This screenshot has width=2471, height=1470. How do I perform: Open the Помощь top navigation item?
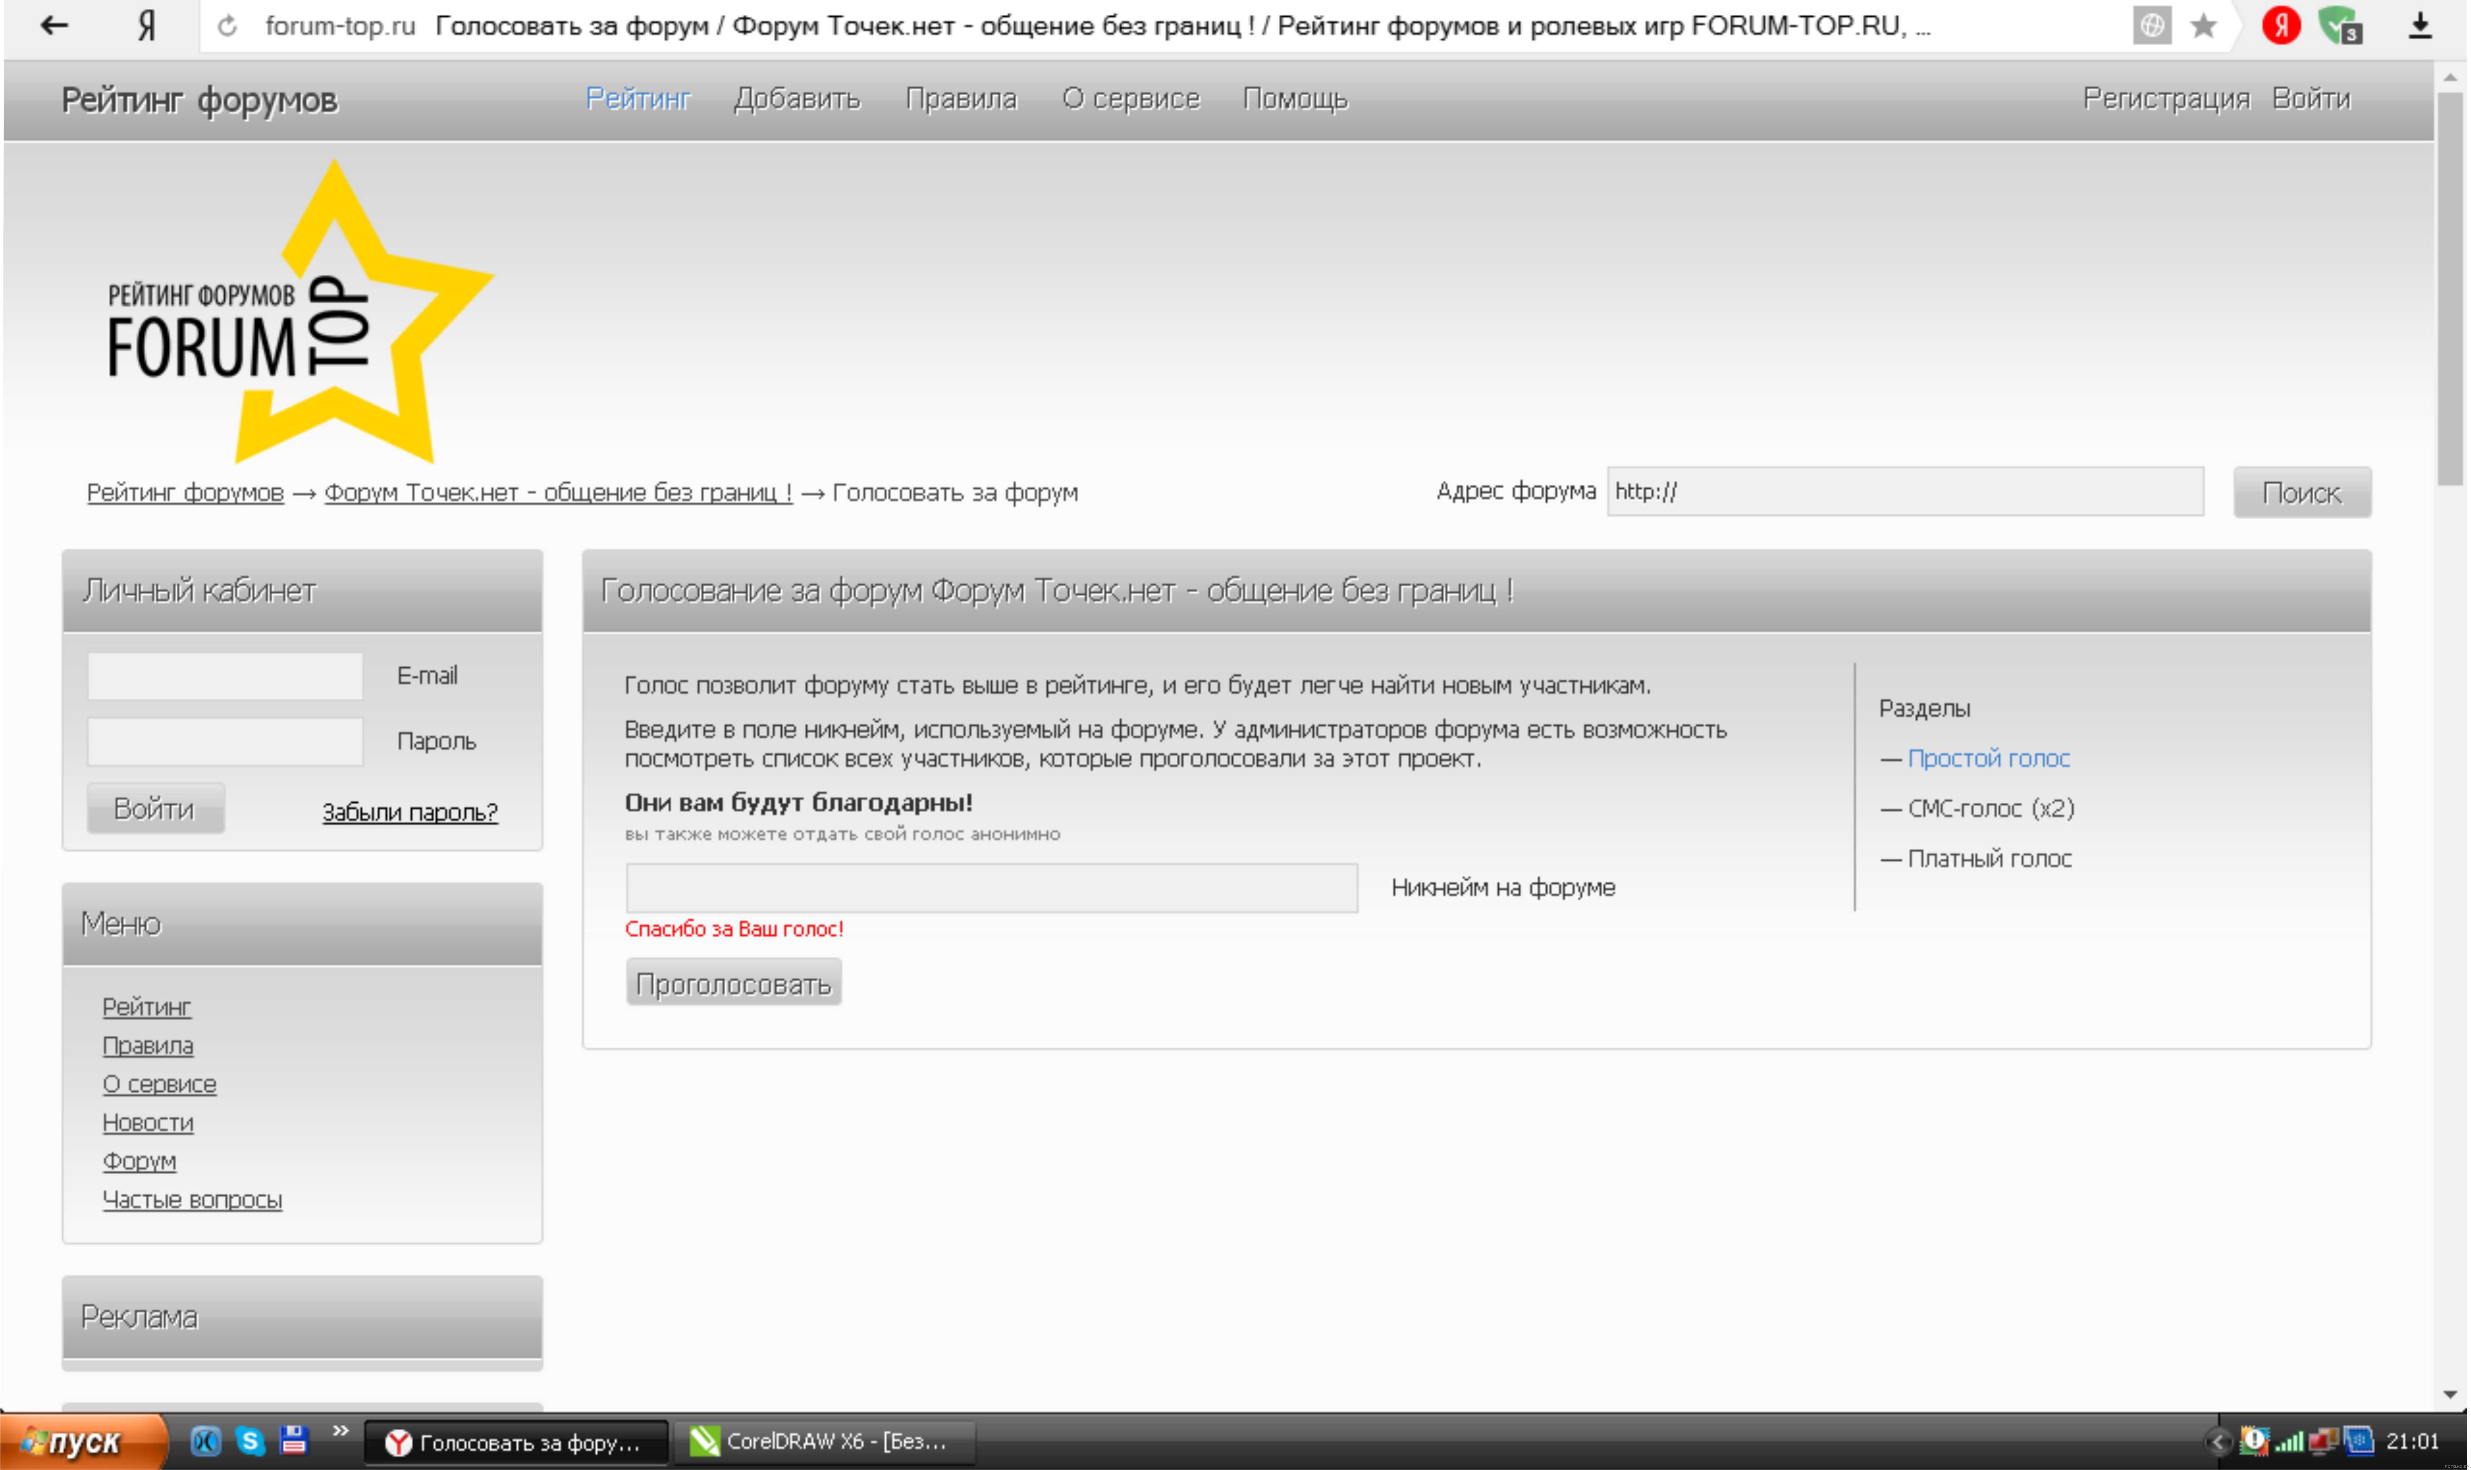1295,99
